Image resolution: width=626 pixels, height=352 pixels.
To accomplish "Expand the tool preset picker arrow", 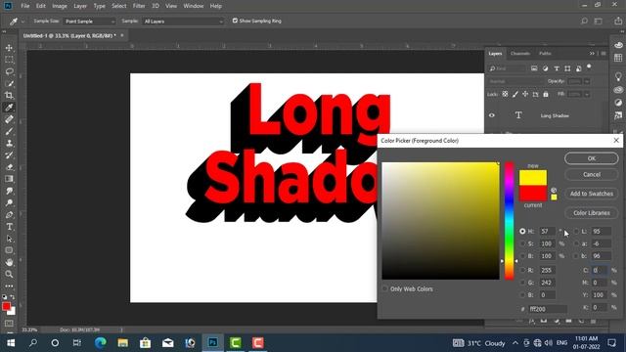I will [x=22, y=22].
